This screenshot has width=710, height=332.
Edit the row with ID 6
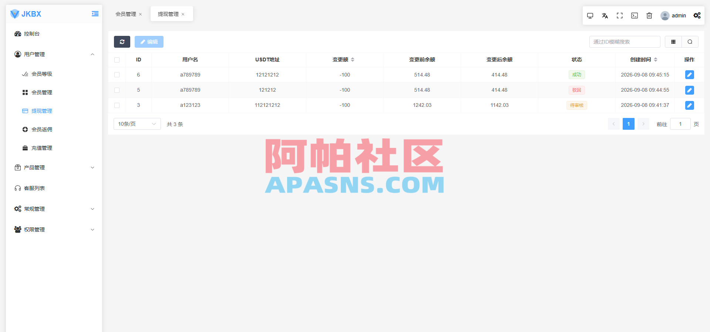tap(690, 75)
